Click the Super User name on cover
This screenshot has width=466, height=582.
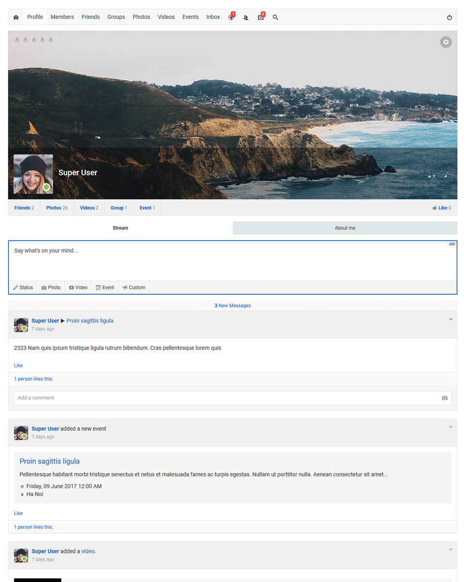pos(78,173)
